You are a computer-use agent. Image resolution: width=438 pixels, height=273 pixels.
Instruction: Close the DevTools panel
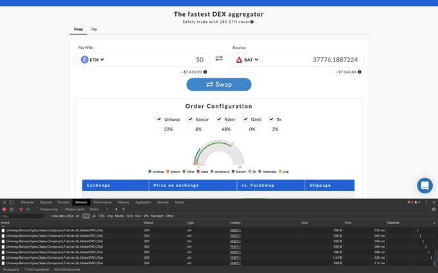coord(433,202)
